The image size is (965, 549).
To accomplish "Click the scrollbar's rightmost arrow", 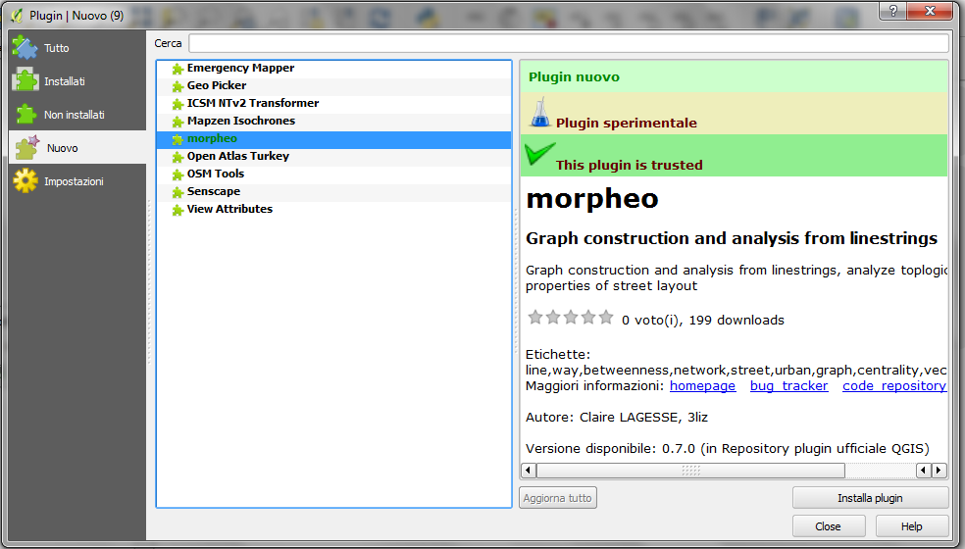I will click(940, 471).
